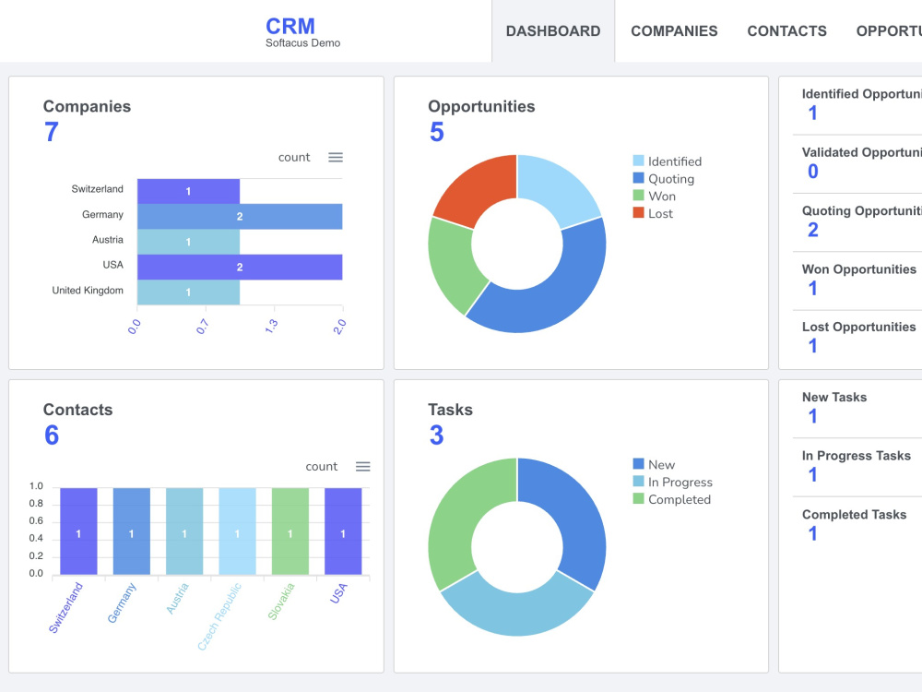Switch to the Companies tab
This screenshot has height=692, width=922.
pos(674,31)
